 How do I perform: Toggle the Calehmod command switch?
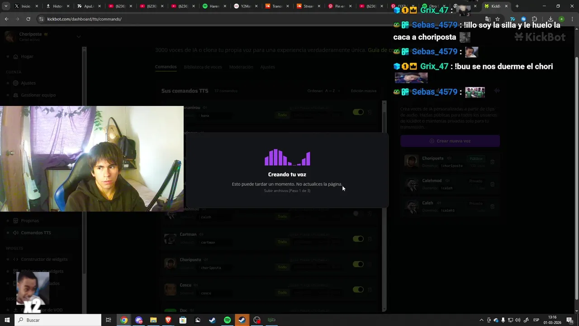click(358, 213)
